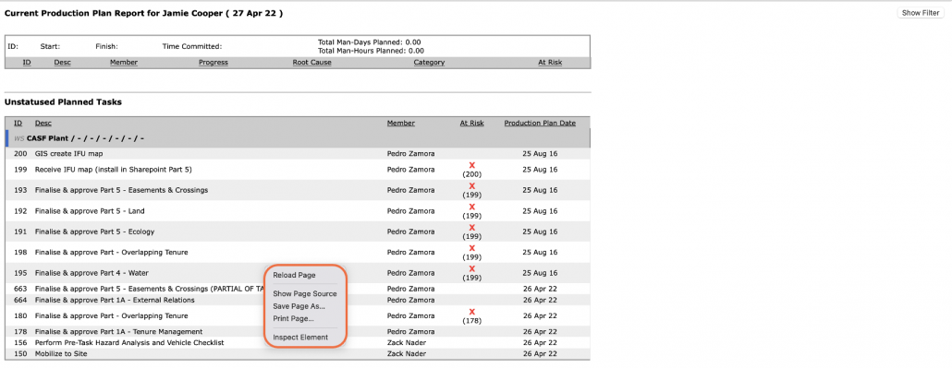Click red X risk icon for task 180
This screenshot has height=368, width=952.
471,312
